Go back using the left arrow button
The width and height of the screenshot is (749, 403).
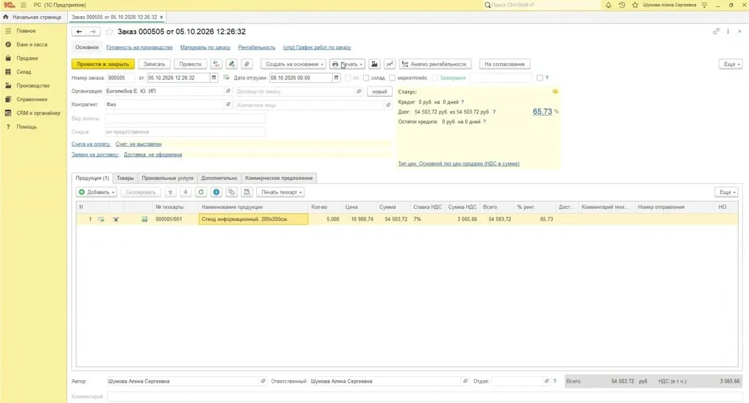(x=79, y=32)
